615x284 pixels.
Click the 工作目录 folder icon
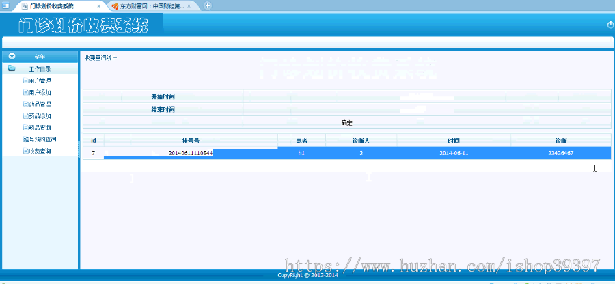click(12, 68)
